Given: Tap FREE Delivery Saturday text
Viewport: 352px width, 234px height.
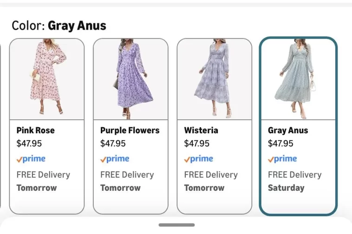Looking at the screenshot, I should (x=294, y=181).
